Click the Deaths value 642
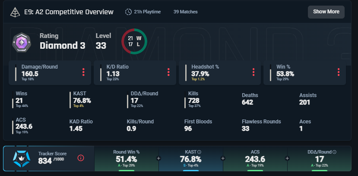This screenshot has width=358, height=176. (x=247, y=102)
